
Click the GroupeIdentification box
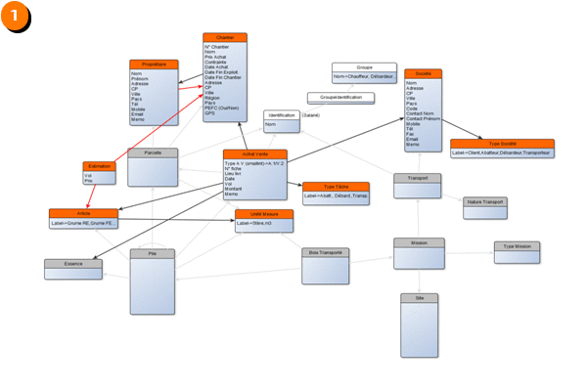(x=337, y=98)
